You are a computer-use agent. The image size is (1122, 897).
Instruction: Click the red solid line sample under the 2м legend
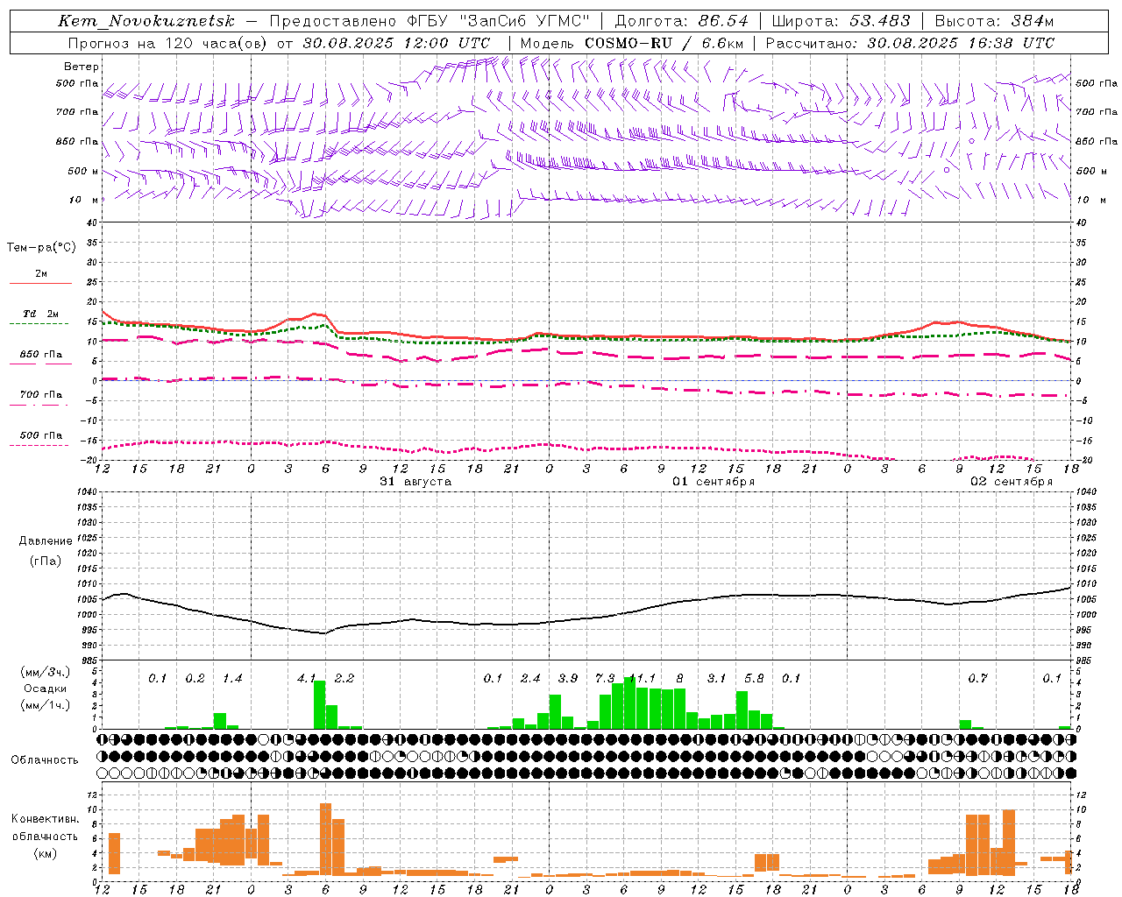coord(40,283)
